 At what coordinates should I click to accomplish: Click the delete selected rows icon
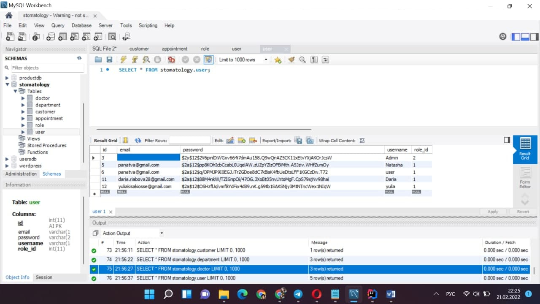click(253, 140)
